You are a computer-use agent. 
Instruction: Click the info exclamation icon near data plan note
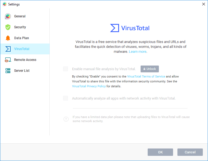point(66,119)
